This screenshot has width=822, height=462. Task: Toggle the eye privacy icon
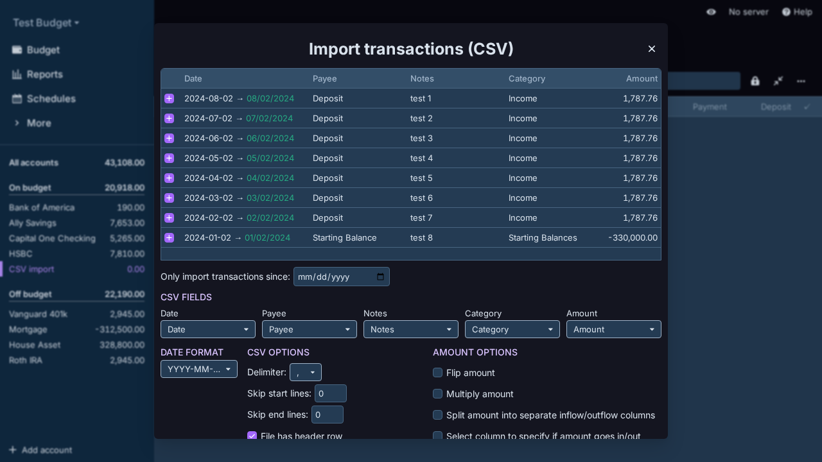click(711, 12)
